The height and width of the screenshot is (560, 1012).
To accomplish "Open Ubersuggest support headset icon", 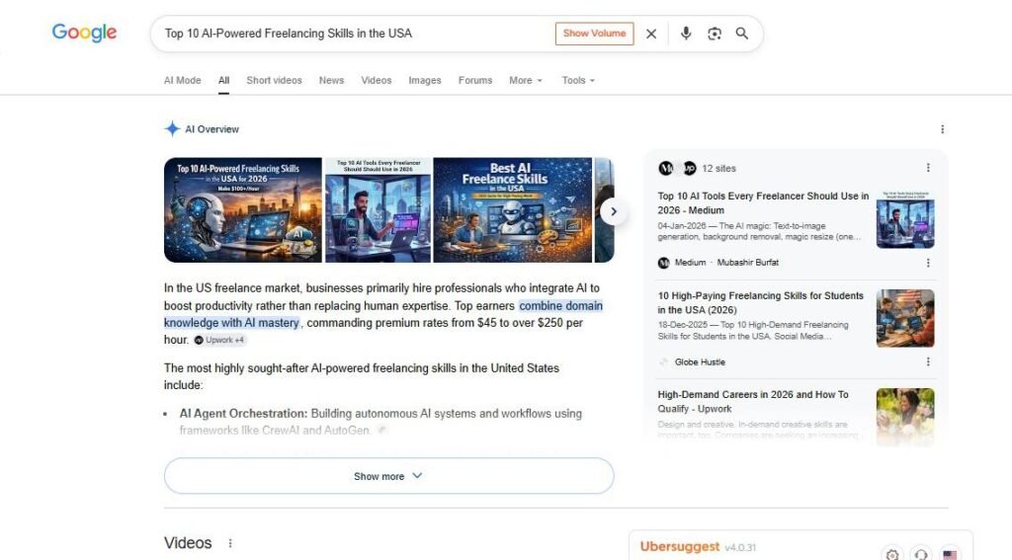I will tap(921, 554).
